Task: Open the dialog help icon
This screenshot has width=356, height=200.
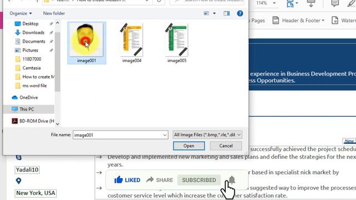Action: 240,13
